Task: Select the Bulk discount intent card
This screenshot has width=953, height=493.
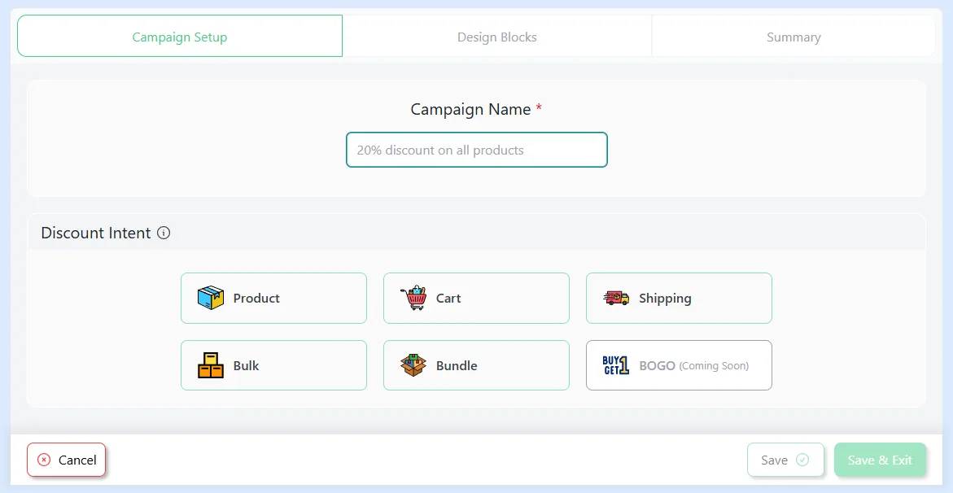Action: (x=273, y=365)
